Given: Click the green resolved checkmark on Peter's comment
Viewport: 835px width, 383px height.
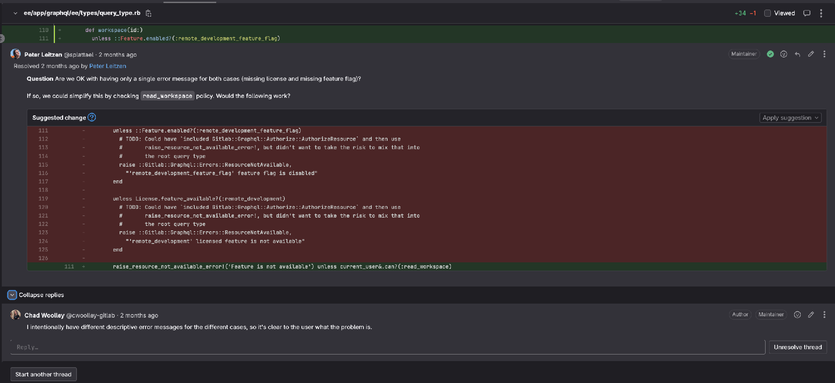Looking at the screenshot, I should [x=770, y=54].
